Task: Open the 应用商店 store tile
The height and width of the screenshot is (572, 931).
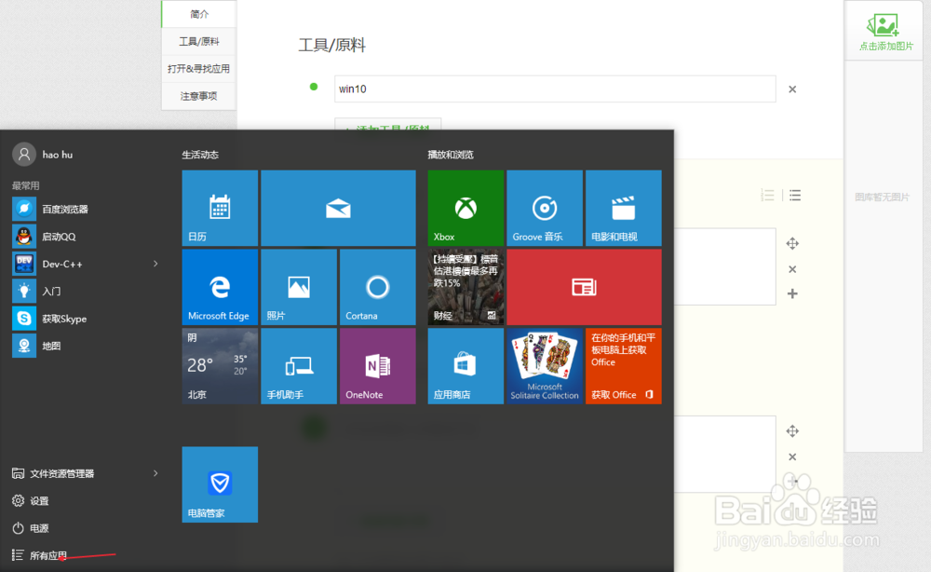Action: click(465, 366)
